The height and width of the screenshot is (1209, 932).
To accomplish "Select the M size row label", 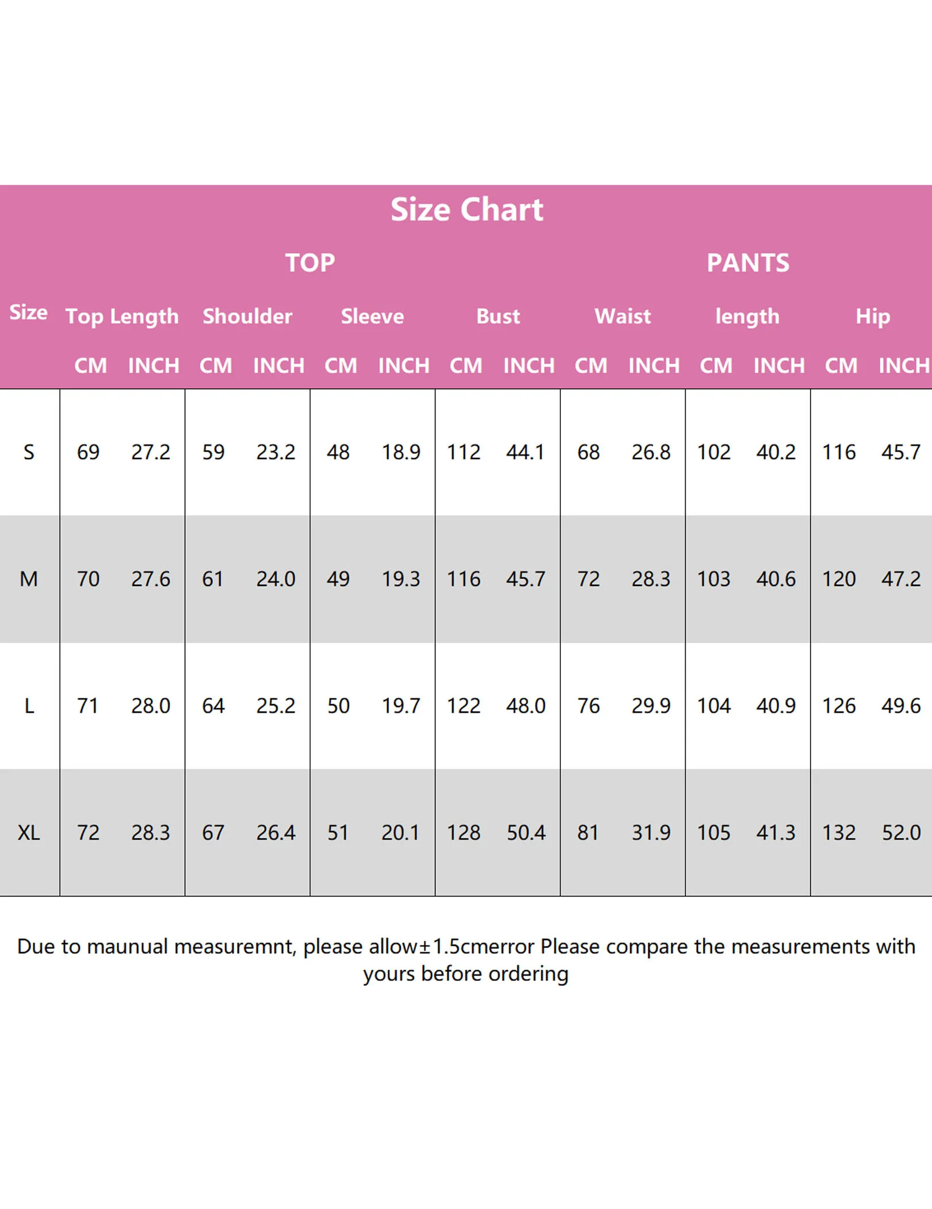I will pos(29,579).
